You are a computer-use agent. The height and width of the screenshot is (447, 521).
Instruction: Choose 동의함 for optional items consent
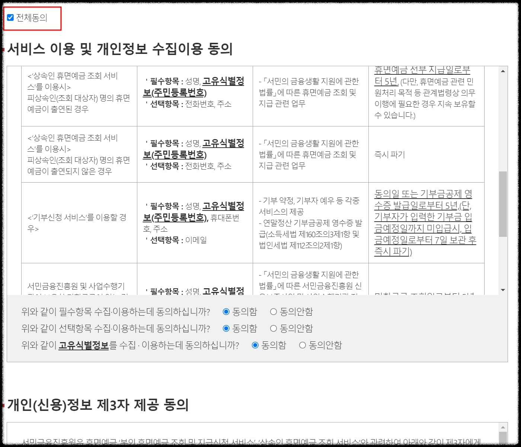[x=226, y=328]
